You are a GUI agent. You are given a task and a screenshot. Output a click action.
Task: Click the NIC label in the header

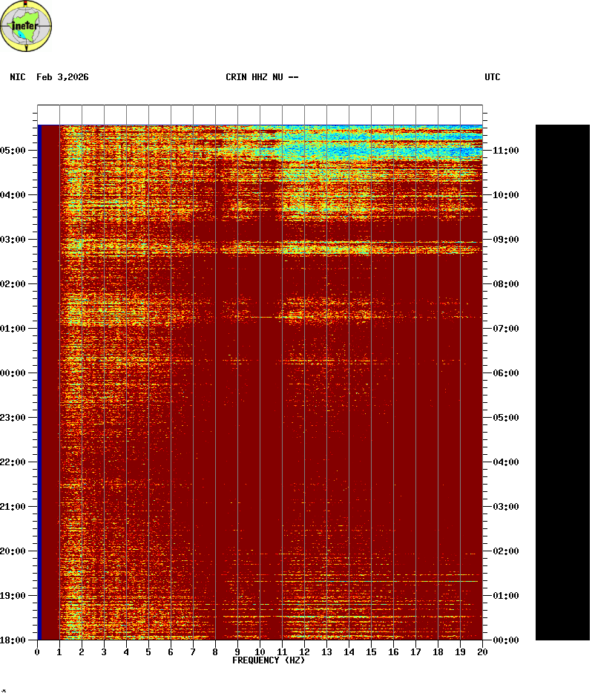tap(18, 77)
